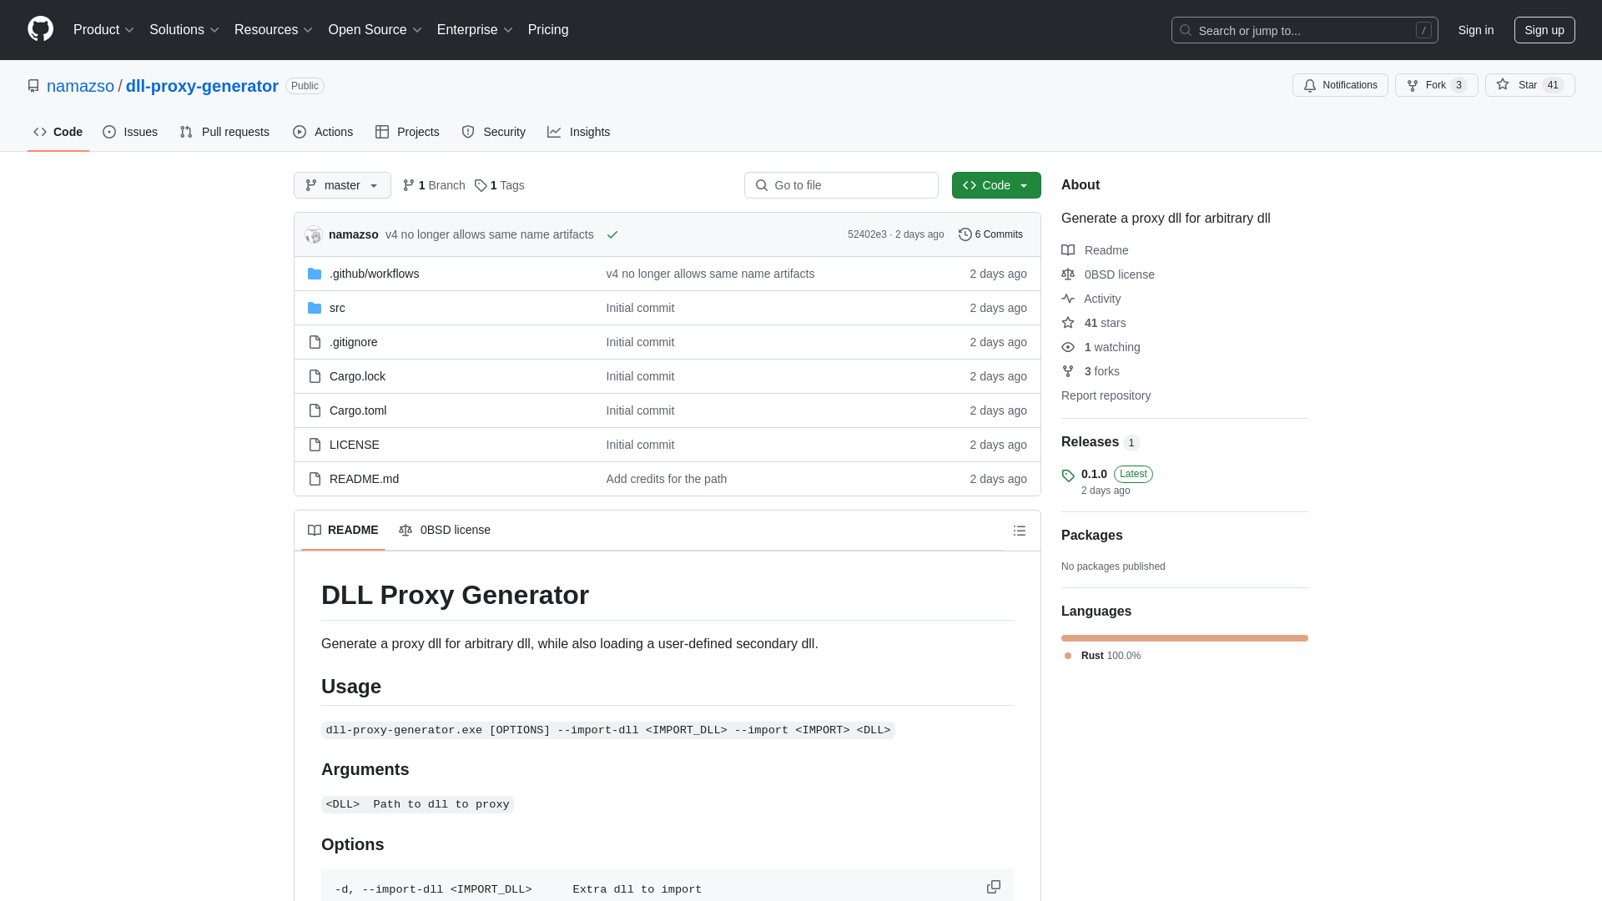The width and height of the screenshot is (1602, 901).
Task: Click the Issues tab icon
Action: point(109,132)
